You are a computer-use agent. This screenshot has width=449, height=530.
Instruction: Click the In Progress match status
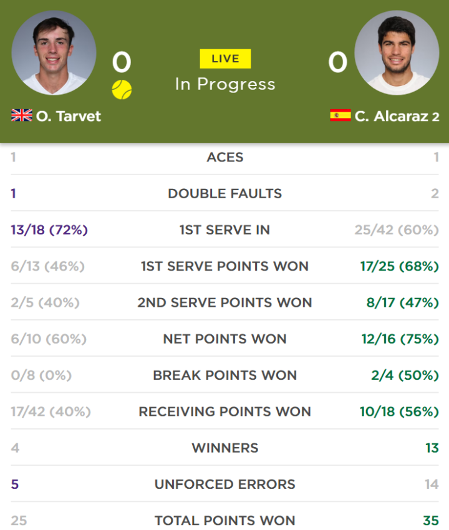point(225,84)
